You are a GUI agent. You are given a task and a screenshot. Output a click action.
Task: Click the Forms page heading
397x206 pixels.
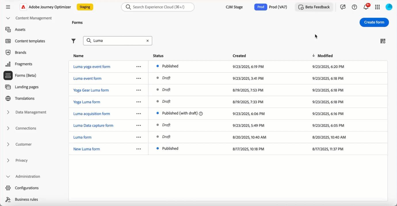point(77,22)
